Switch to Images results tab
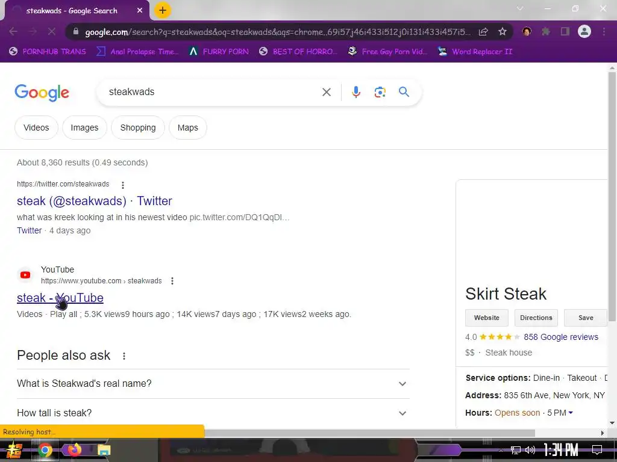The width and height of the screenshot is (617, 462). pyautogui.click(x=84, y=128)
